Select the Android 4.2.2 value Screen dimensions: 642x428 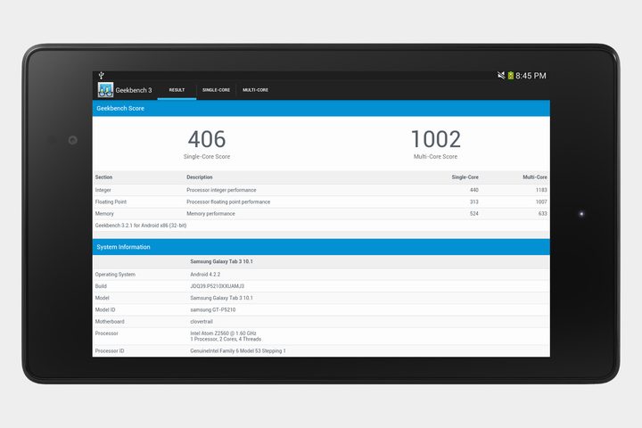(x=205, y=275)
